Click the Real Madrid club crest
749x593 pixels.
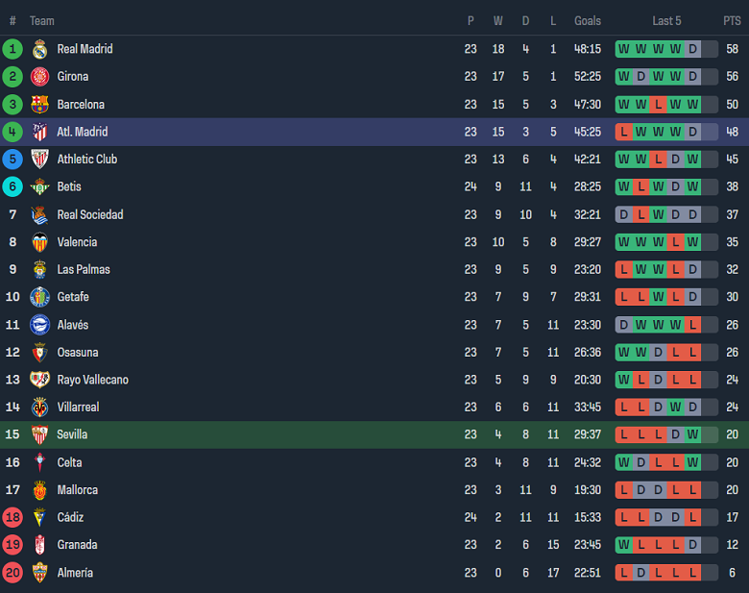(39, 49)
